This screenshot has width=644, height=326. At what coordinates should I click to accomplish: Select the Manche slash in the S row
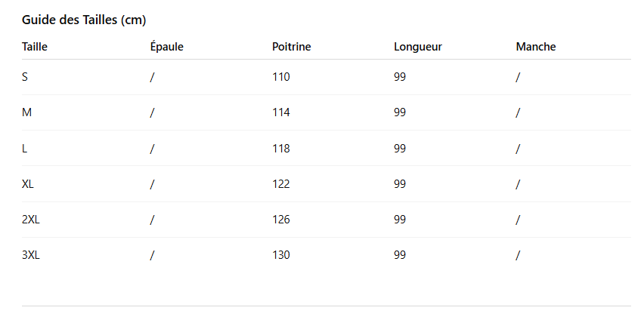[x=518, y=77]
